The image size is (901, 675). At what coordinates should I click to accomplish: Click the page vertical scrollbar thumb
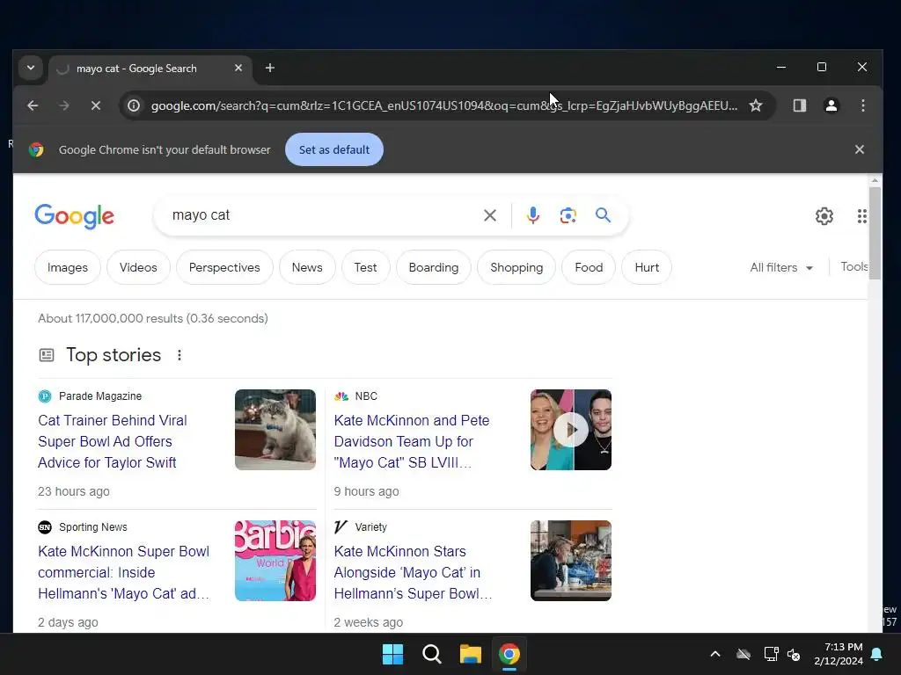point(875,233)
